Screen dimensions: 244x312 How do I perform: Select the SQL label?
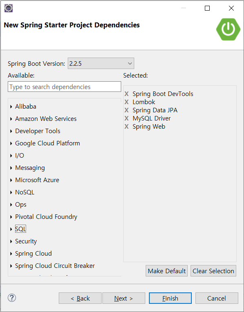click(x=20, y=229)
